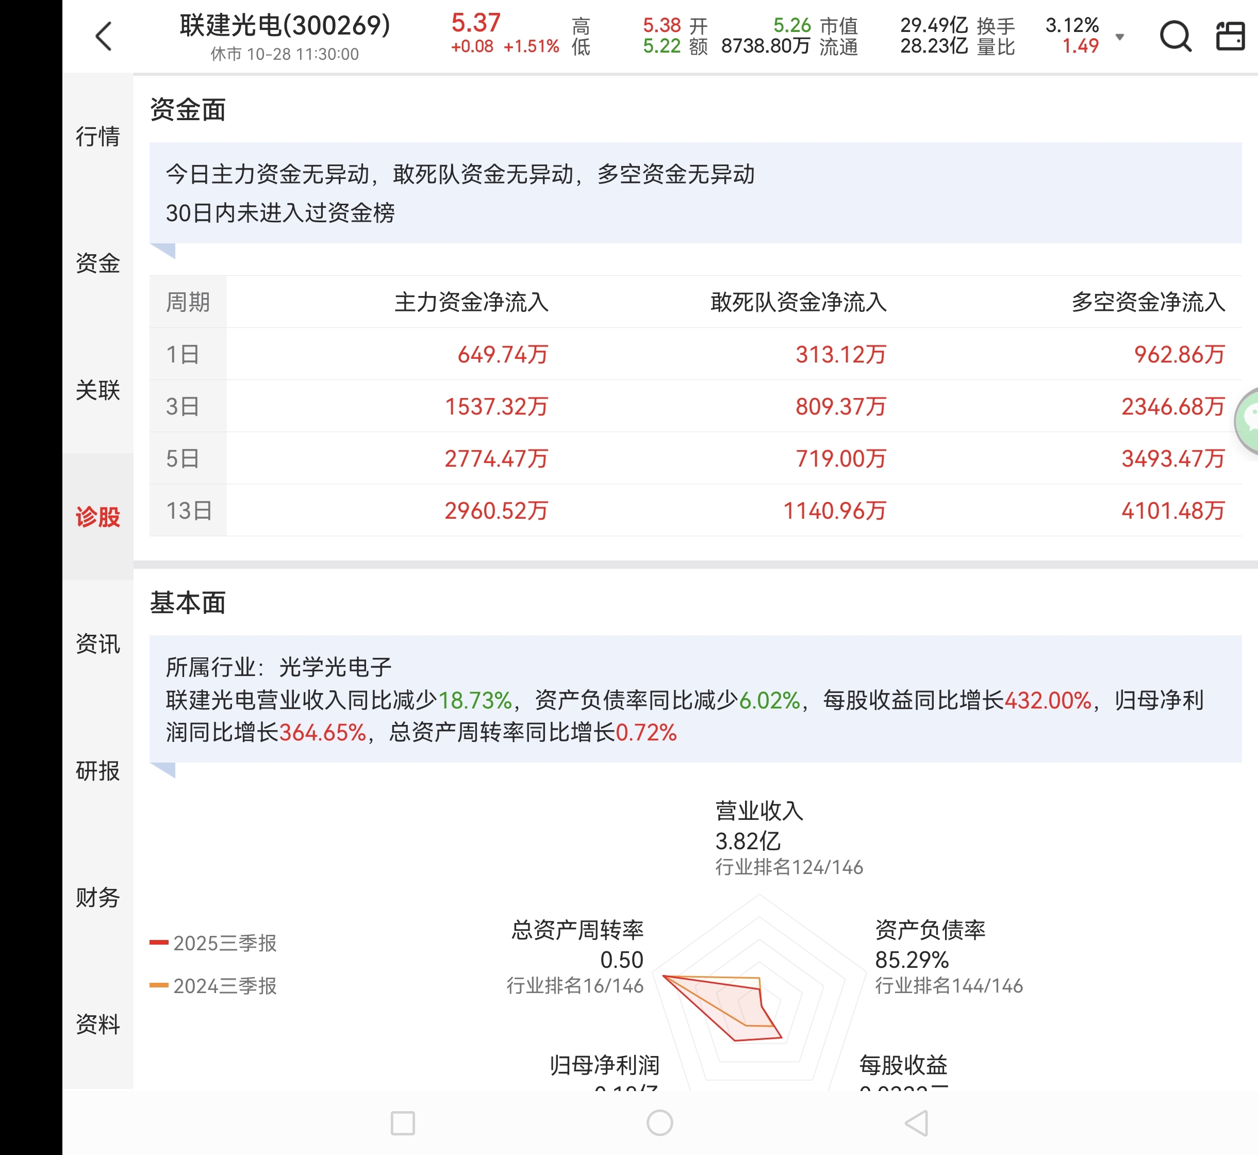
Task: Open the 资料 sidebar tab
Action: click(97, 1025)
